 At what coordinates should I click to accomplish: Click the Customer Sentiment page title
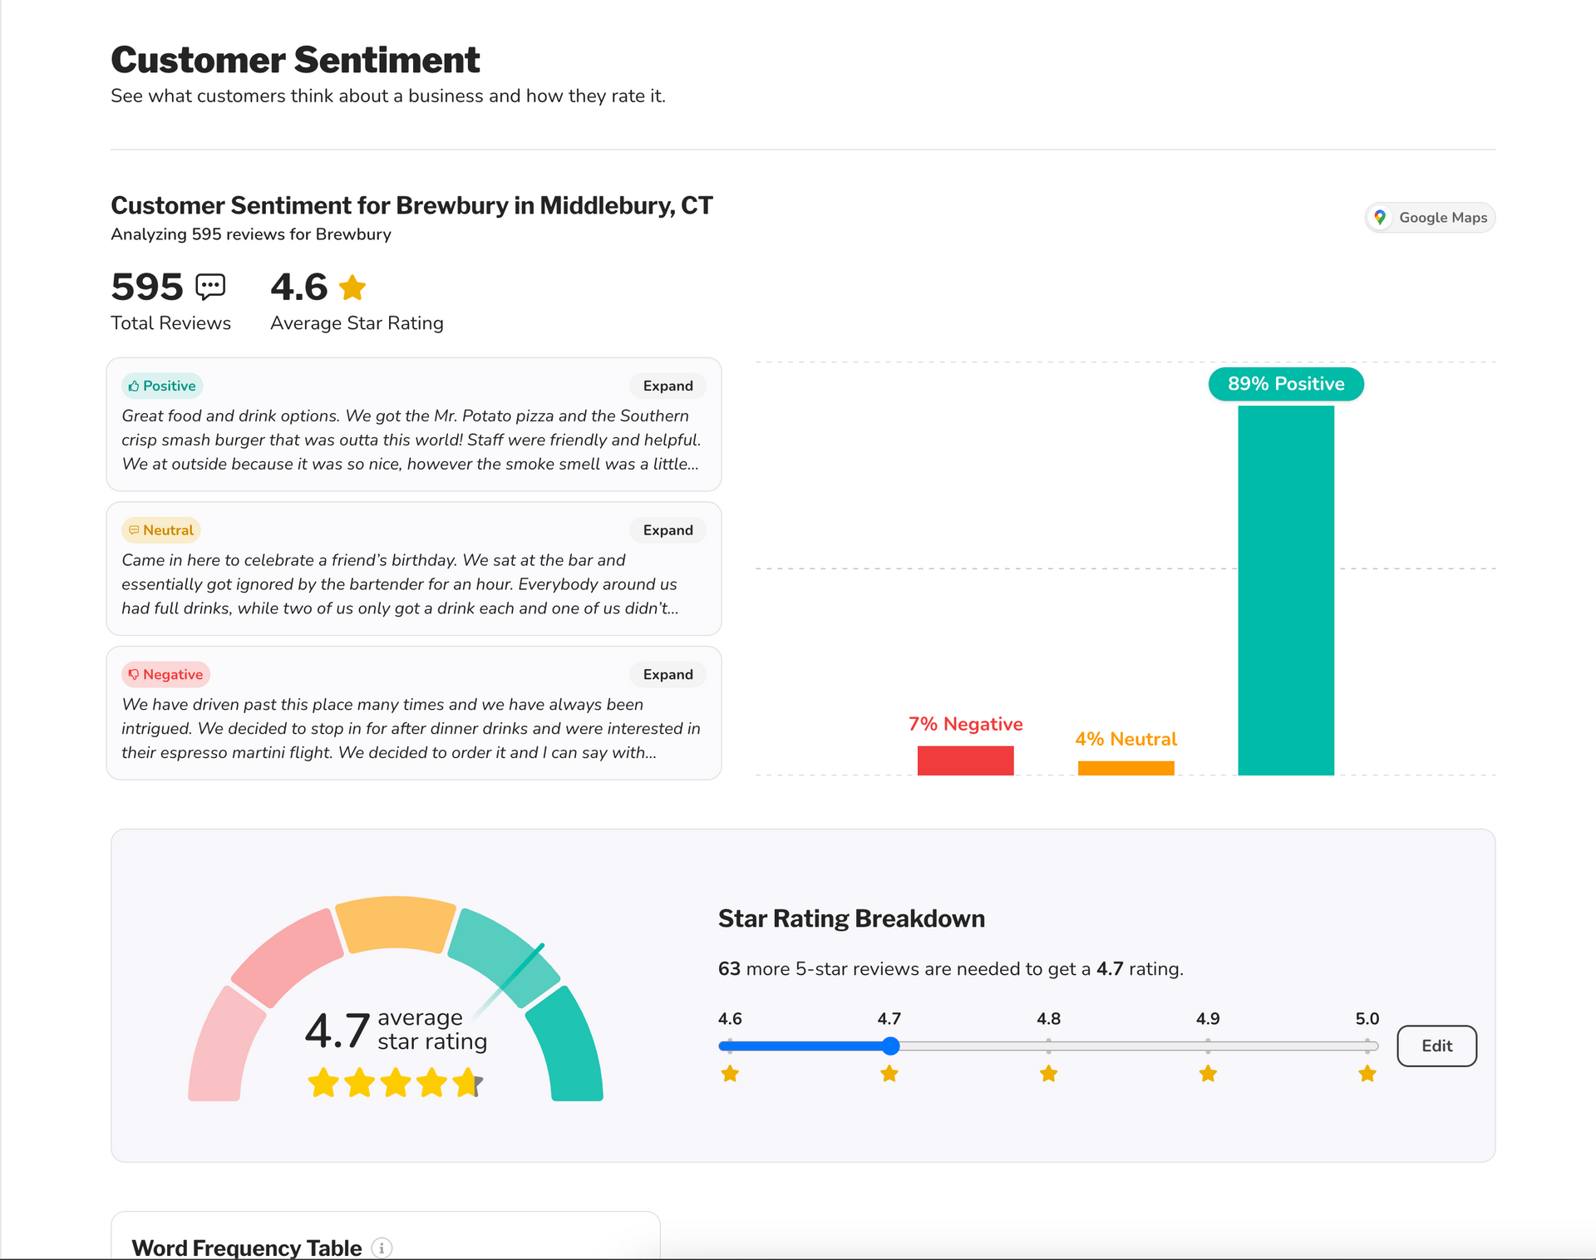[x=295, y=60]
